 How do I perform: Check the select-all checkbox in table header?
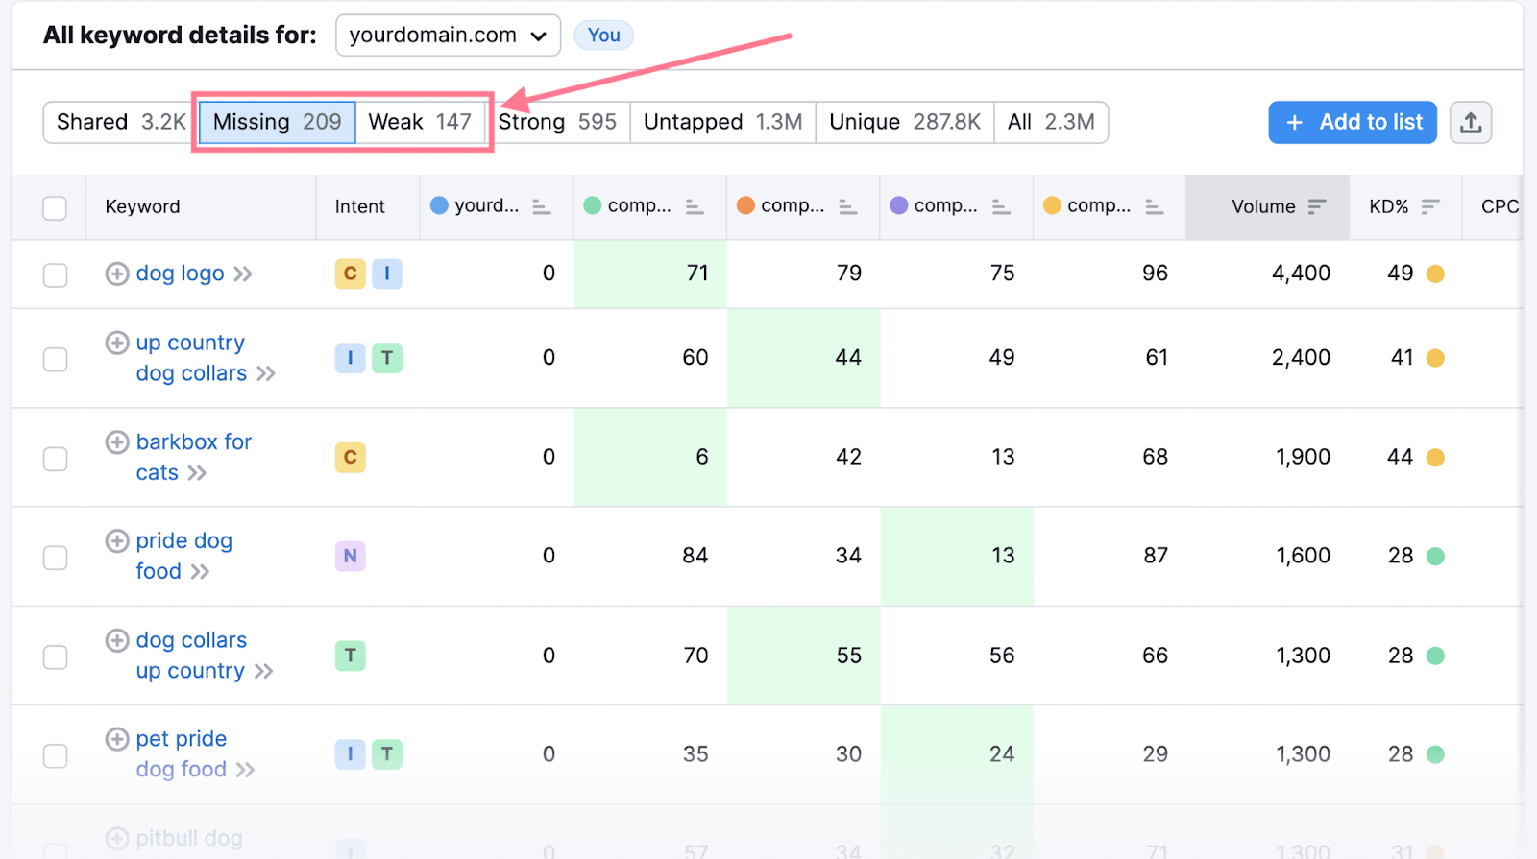(55, 207)
